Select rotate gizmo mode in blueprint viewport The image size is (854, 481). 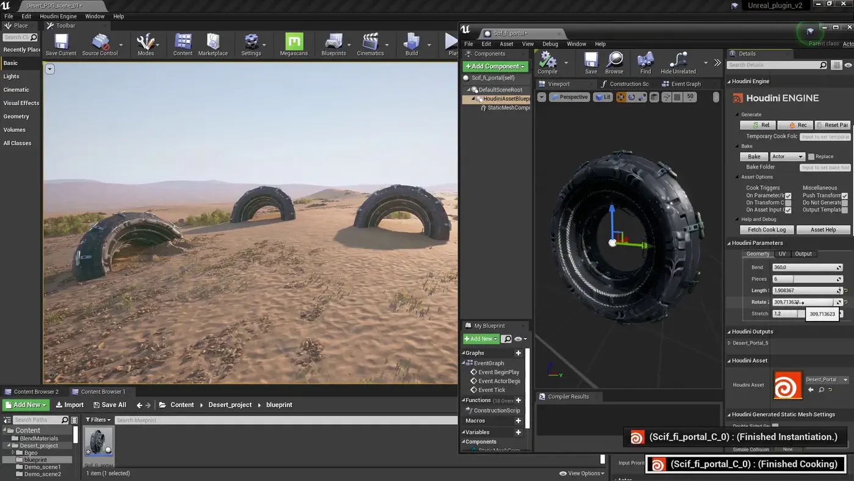click(631, 97)
